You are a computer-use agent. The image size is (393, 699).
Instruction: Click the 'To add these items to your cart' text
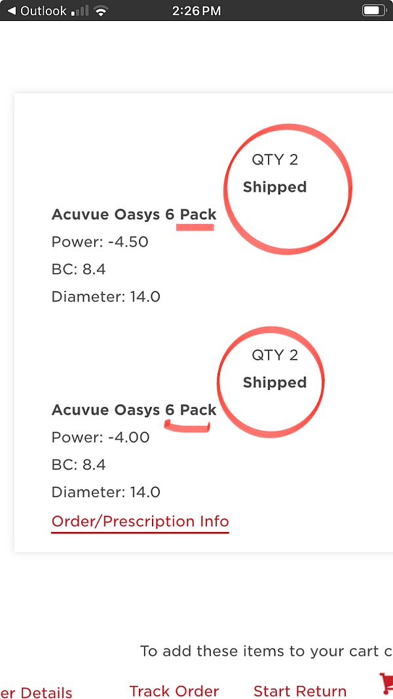coord(267,651)
